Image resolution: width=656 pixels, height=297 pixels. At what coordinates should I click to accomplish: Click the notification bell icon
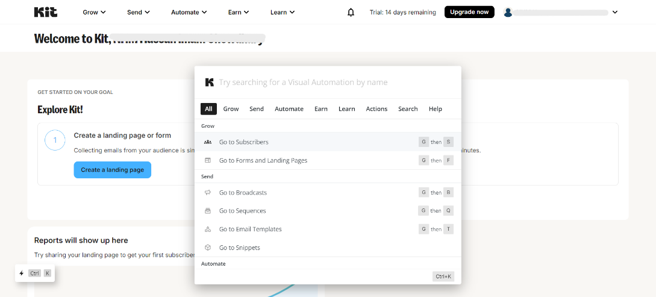pos(351,12)
